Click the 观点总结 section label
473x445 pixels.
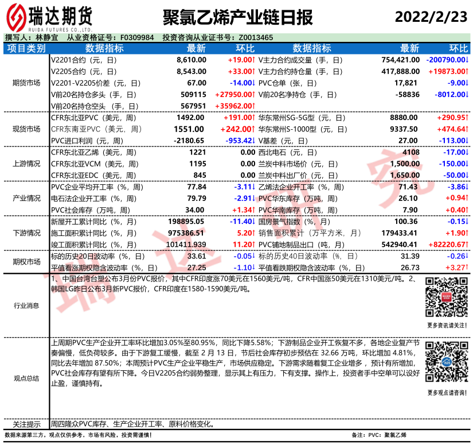point(26,378)
